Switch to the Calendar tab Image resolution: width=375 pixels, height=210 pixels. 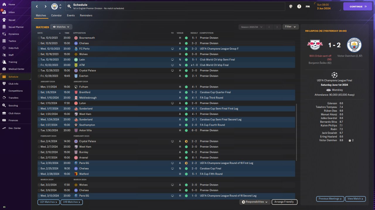pyautogui.click(x=56, y=15)
